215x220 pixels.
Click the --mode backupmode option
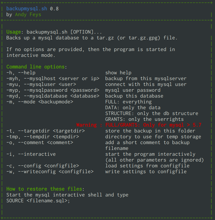tap(40, 102)
